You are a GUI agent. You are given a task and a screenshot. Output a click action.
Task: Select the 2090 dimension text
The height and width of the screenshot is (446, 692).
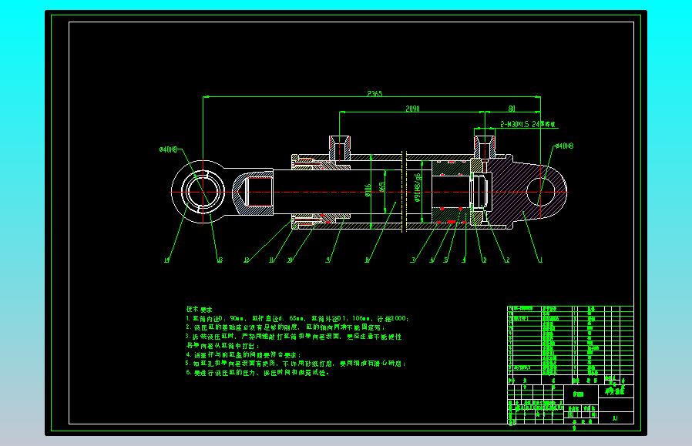(412, 109)
